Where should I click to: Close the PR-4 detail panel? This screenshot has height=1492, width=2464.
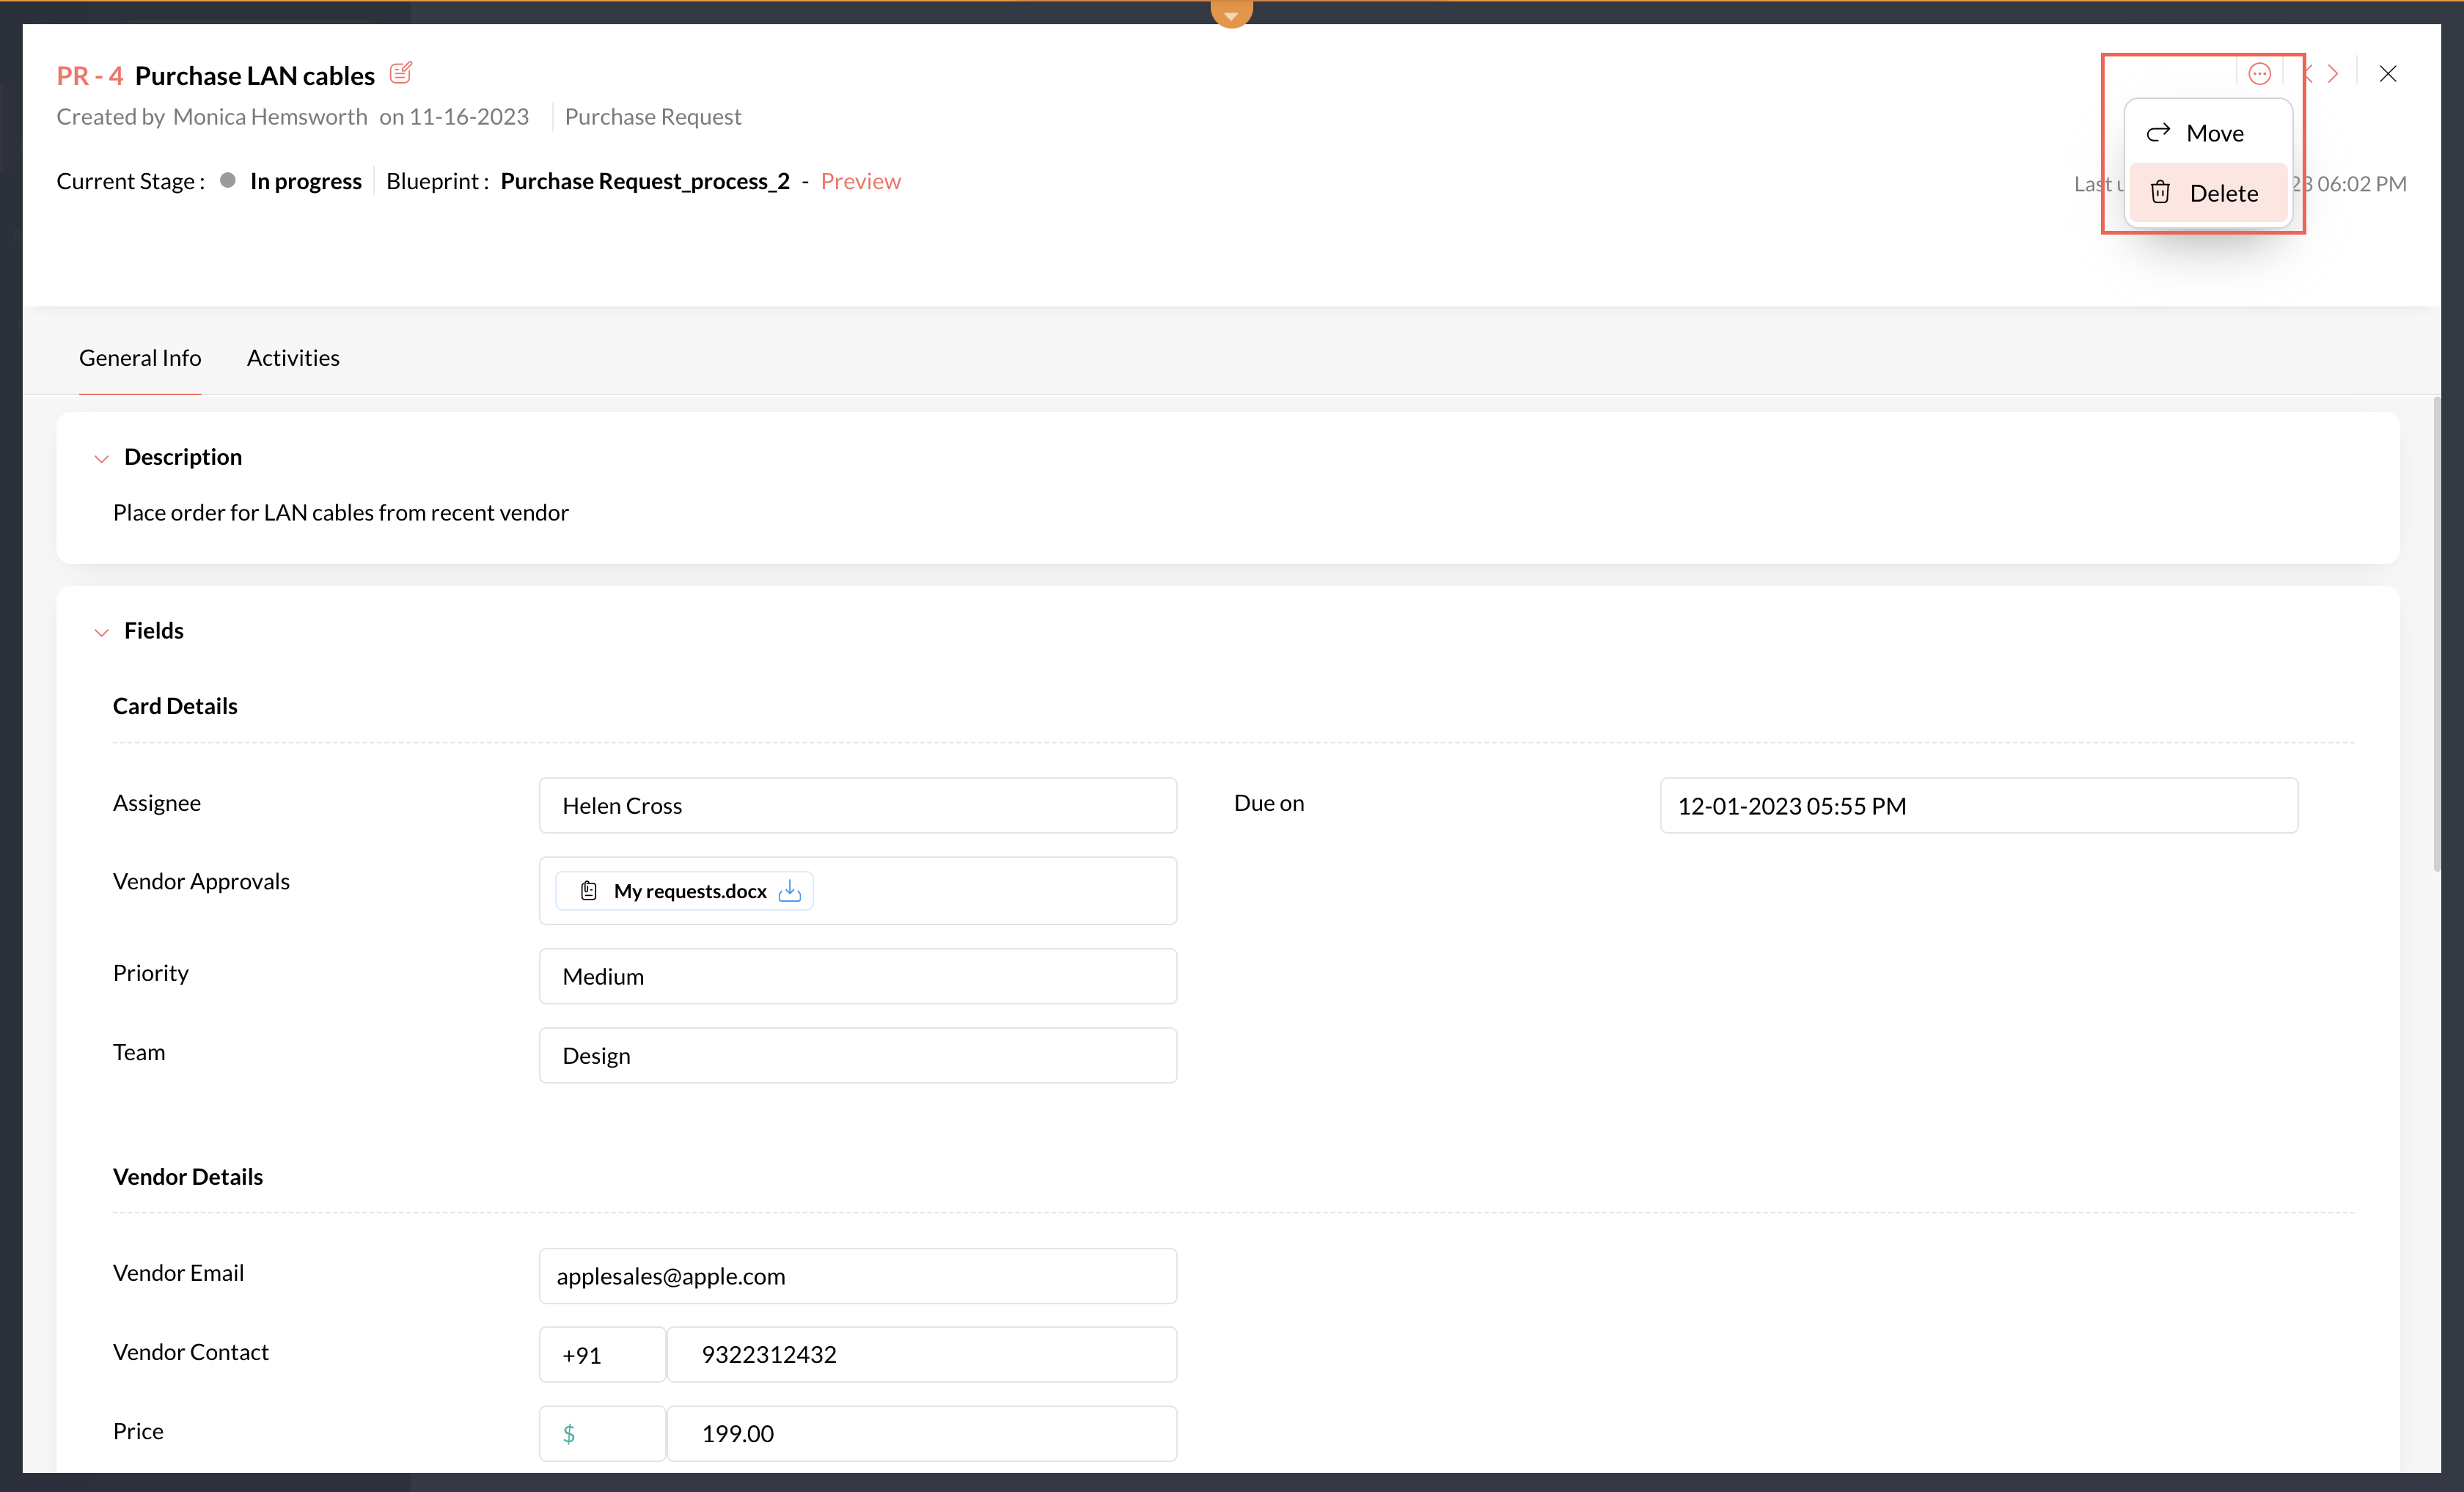(x=2388, y=74)
